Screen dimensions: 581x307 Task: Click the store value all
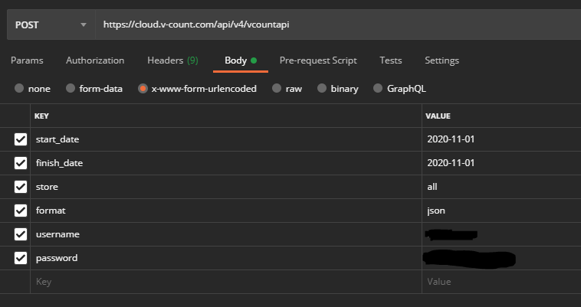(432, 187)
